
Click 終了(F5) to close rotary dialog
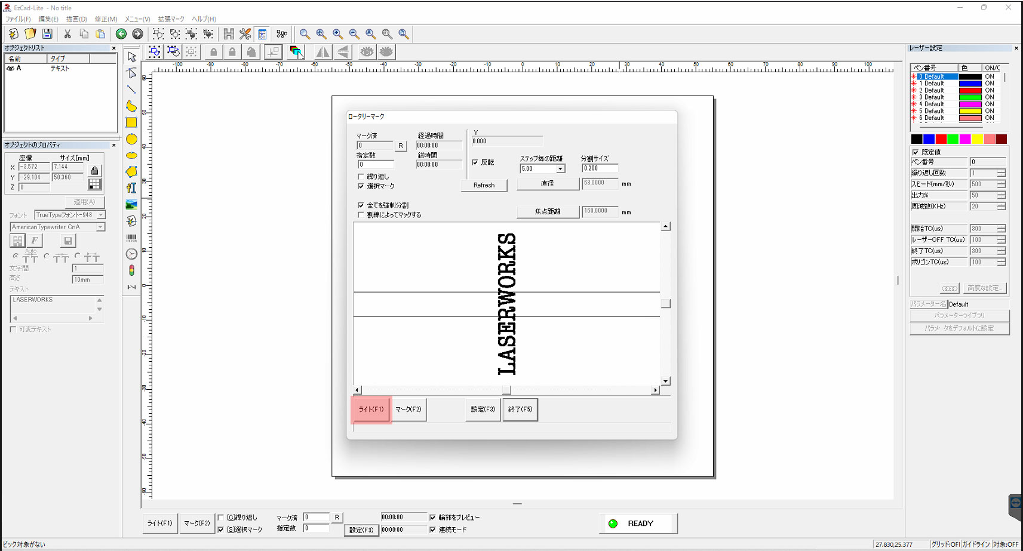pos(520,410)
